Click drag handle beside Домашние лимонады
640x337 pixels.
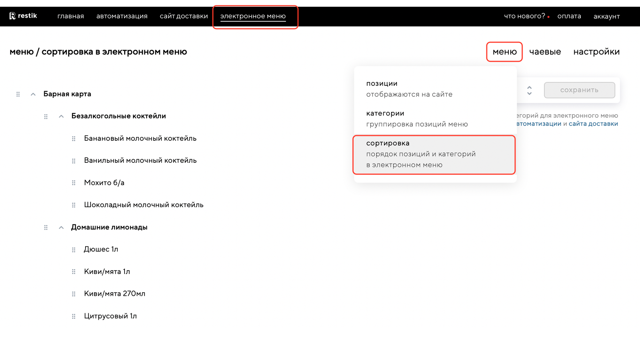(x=46, y=227)
